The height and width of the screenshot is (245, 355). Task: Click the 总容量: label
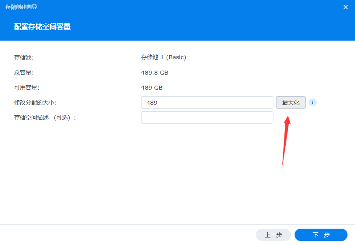(24, 72)
